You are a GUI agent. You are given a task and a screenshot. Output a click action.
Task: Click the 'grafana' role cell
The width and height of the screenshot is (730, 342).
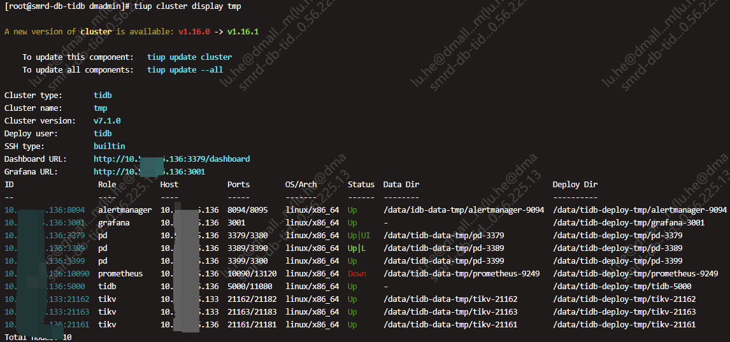click(114, 223)
